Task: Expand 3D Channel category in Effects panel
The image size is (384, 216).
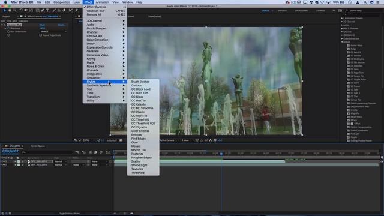Action: [x=342, y=22]
